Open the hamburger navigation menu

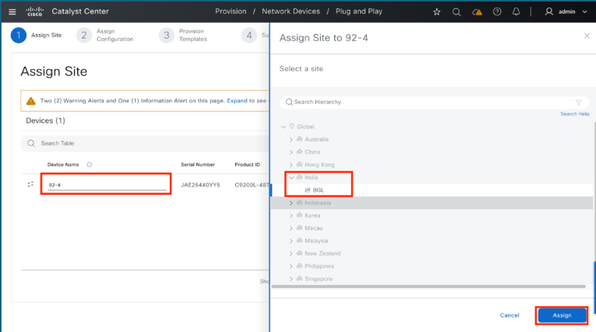coord(12,12)
